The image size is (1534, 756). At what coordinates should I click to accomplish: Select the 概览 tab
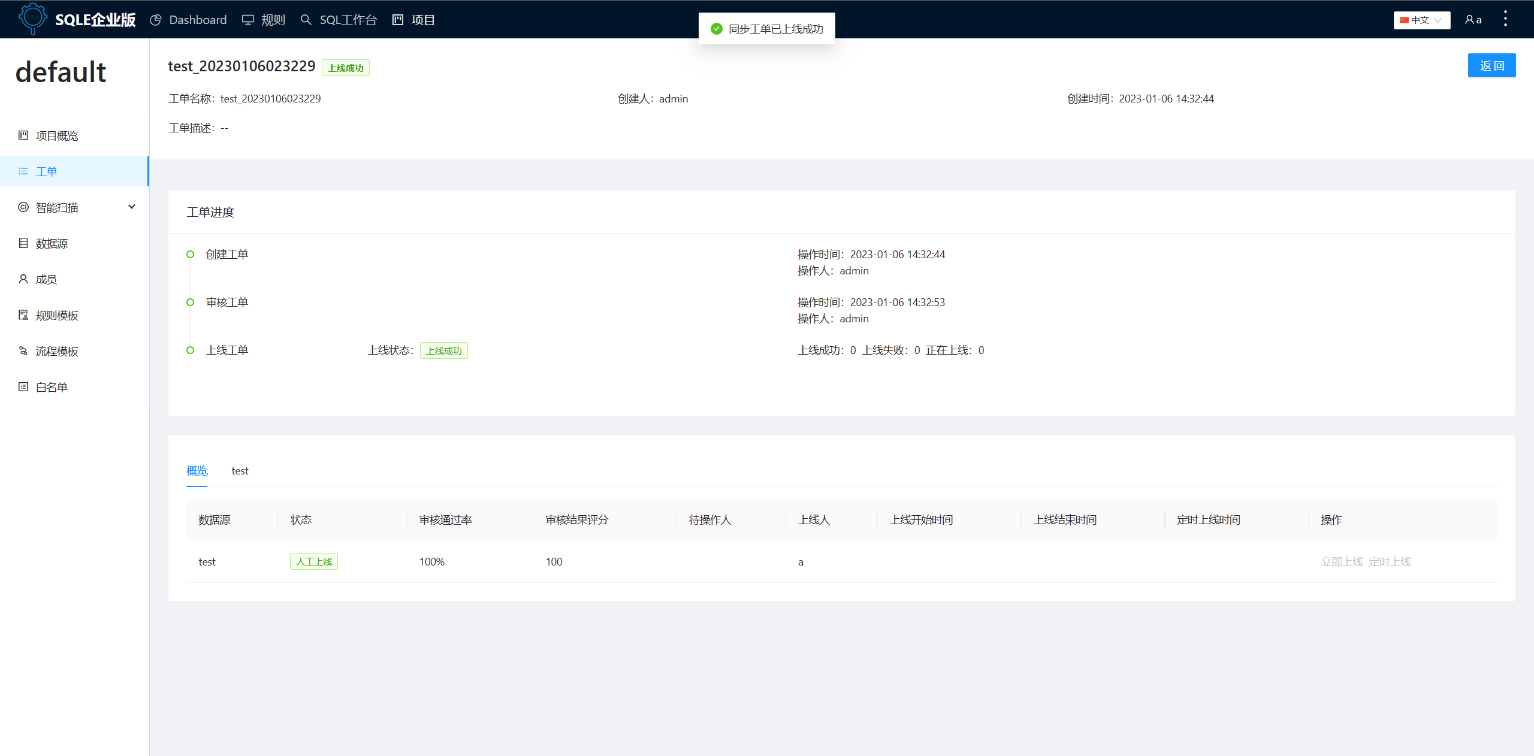click(197, 471)
